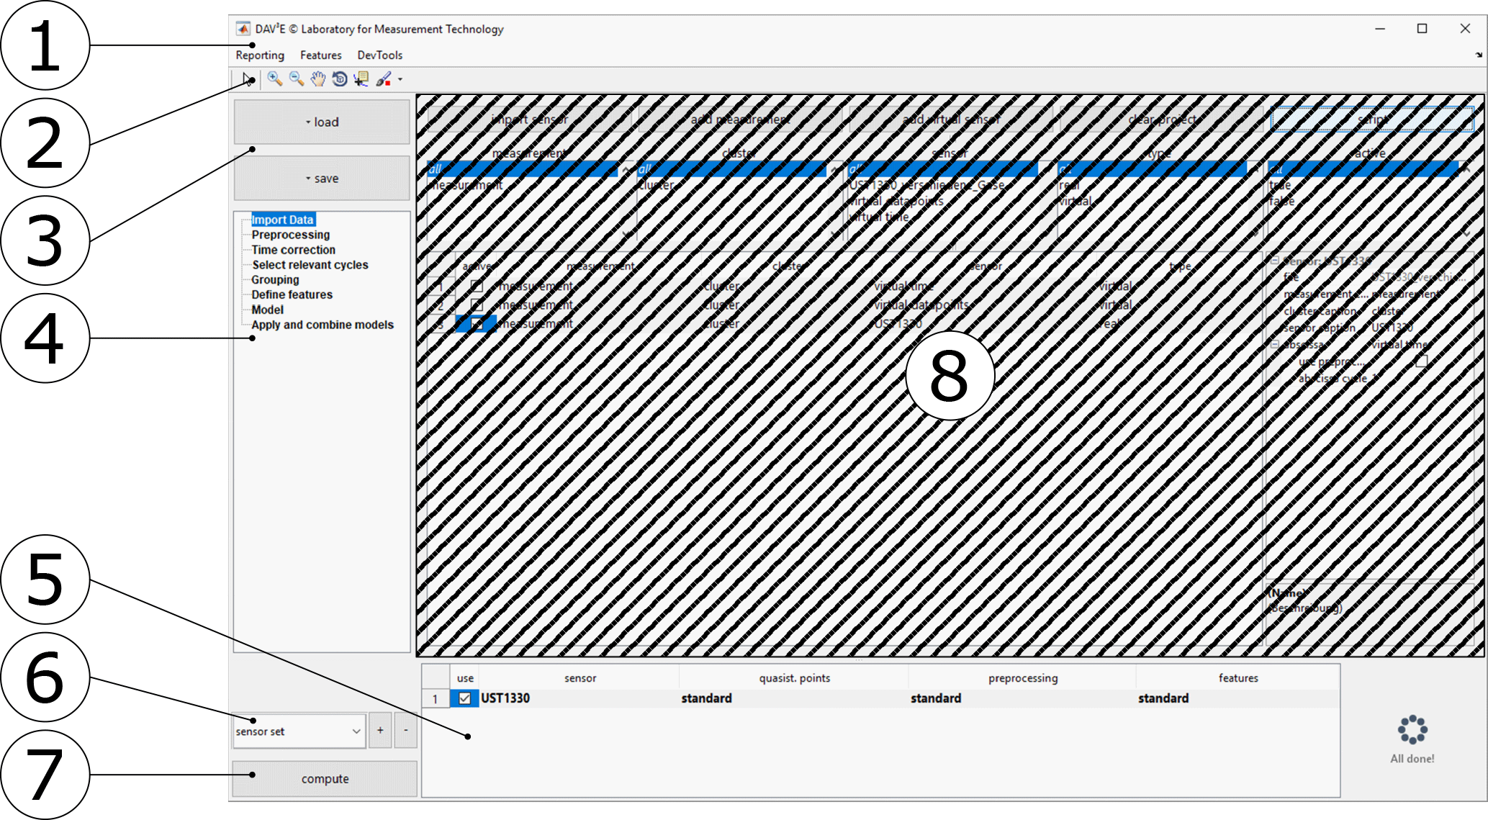Screen dimensions: 1488x820
Task: Select the Edit Plot arrow tool
Action: (x=247, y=80)
